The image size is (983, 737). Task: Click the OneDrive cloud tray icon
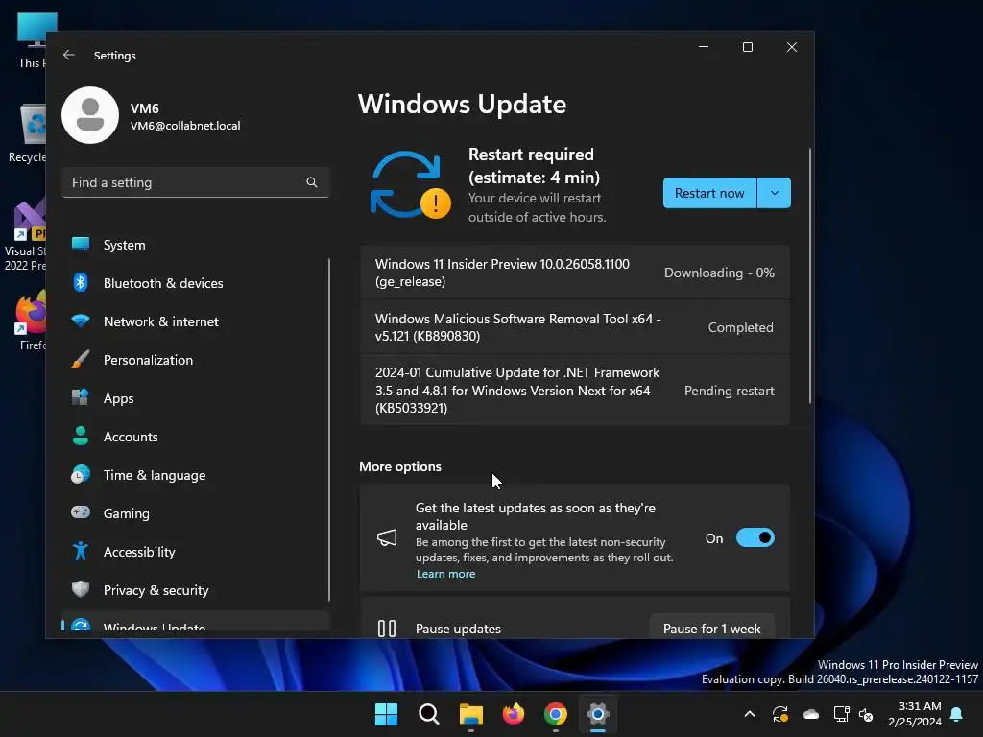pos(811,714)
